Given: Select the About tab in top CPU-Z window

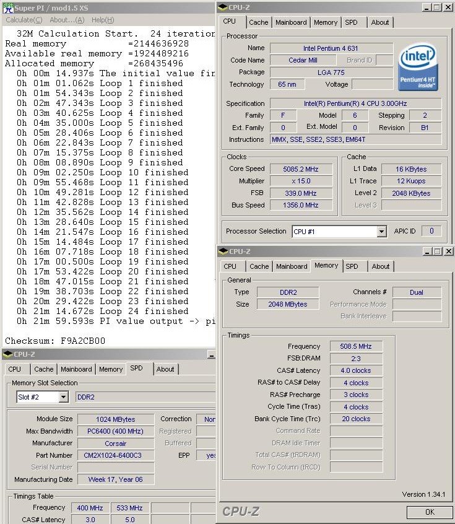Looking at the screenshot, I should pos(380,22).
